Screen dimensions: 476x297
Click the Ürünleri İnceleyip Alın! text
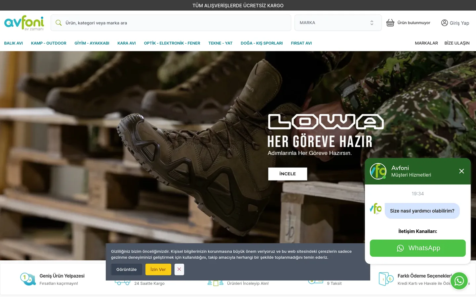[248, 283]
